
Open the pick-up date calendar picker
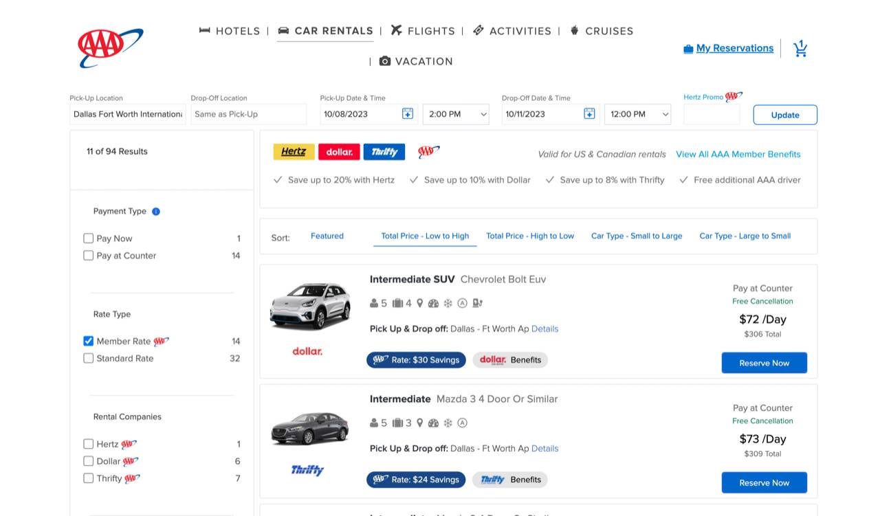click(408, 113)
